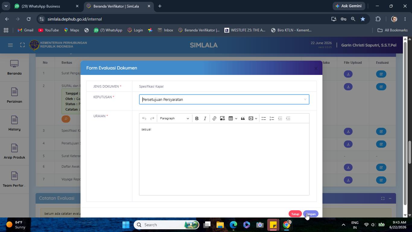The width and height of the screenshot is (412, 232).
Task: Open evaluation editor for row 4
Action: click(381, 144)
